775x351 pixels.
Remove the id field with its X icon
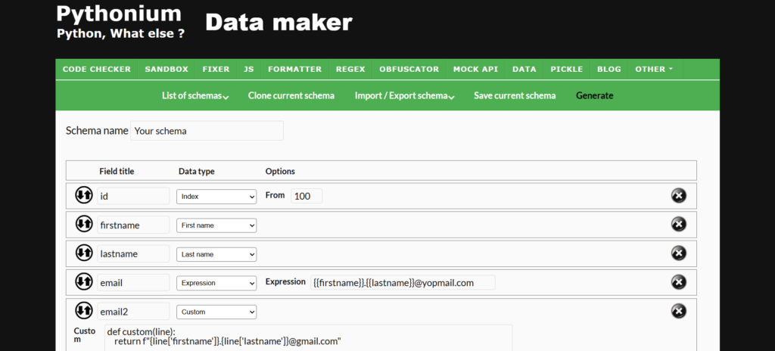679,195
